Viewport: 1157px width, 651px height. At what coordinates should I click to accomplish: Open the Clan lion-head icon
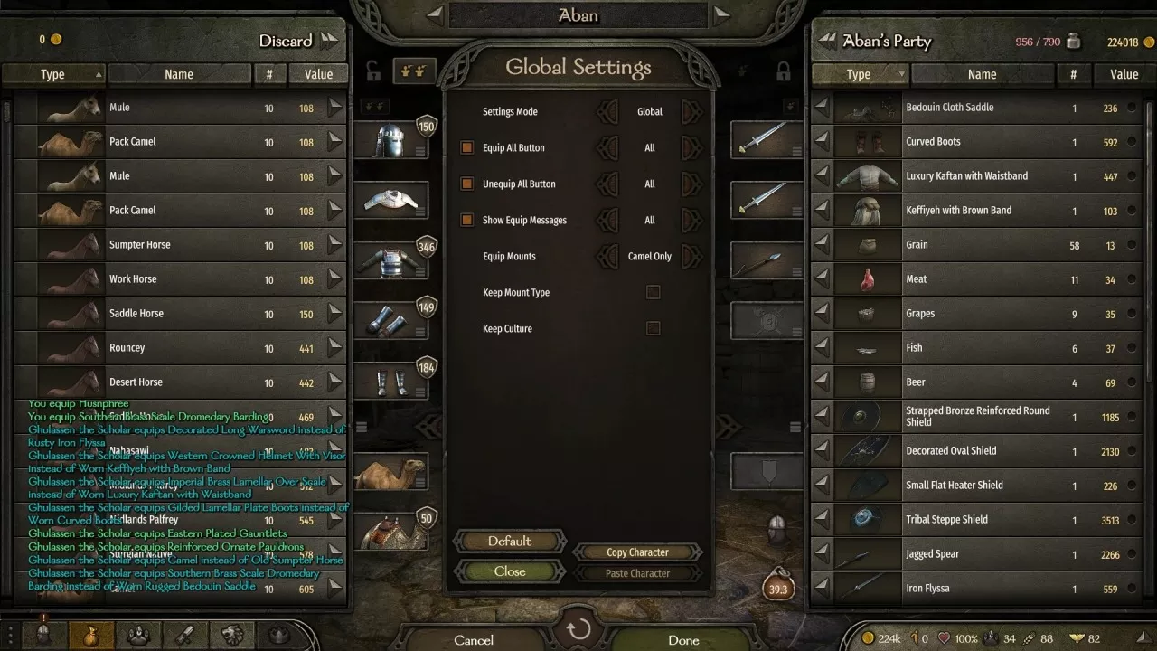pos(231,635)
